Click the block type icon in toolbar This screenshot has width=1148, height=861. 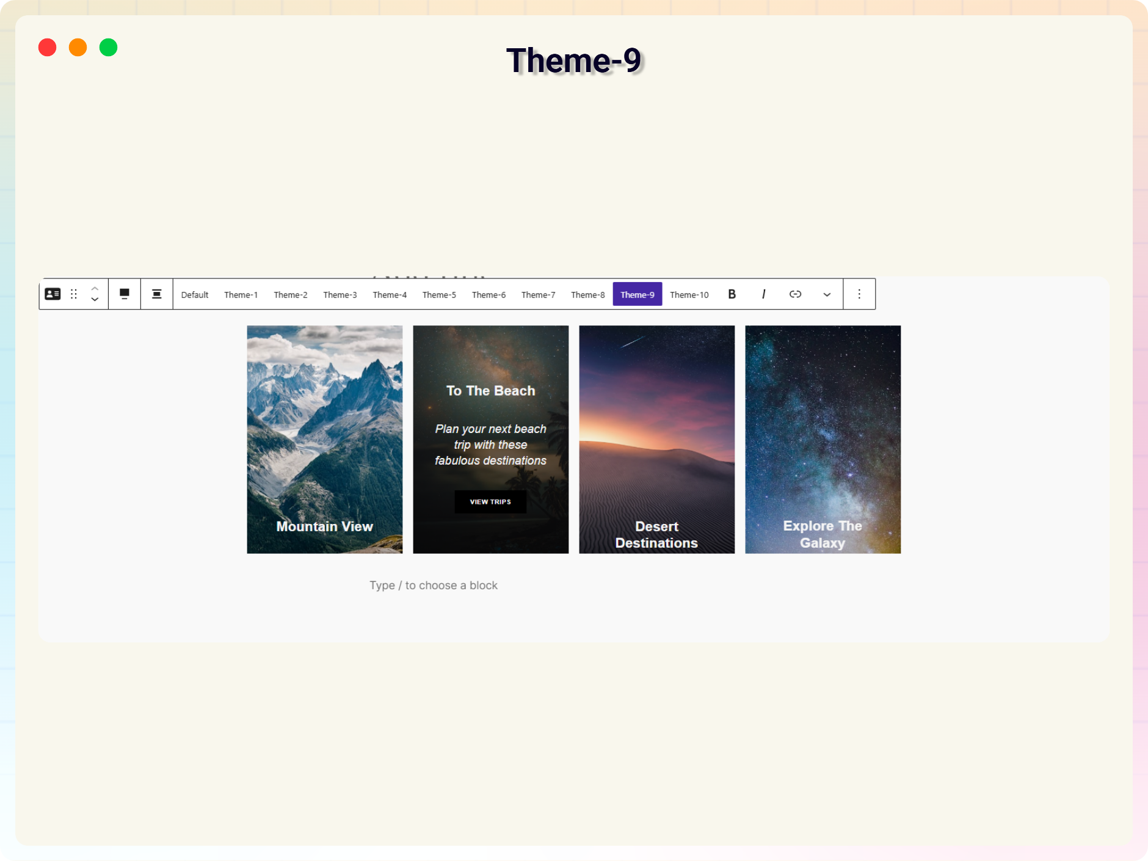53,294
